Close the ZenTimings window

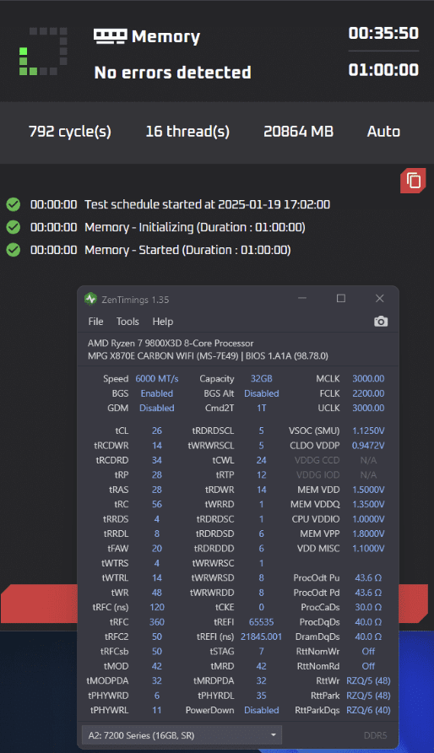tap(379, 298)
